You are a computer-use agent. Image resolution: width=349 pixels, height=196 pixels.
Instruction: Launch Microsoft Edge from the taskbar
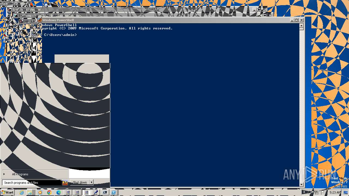click(x=58, y=192)
